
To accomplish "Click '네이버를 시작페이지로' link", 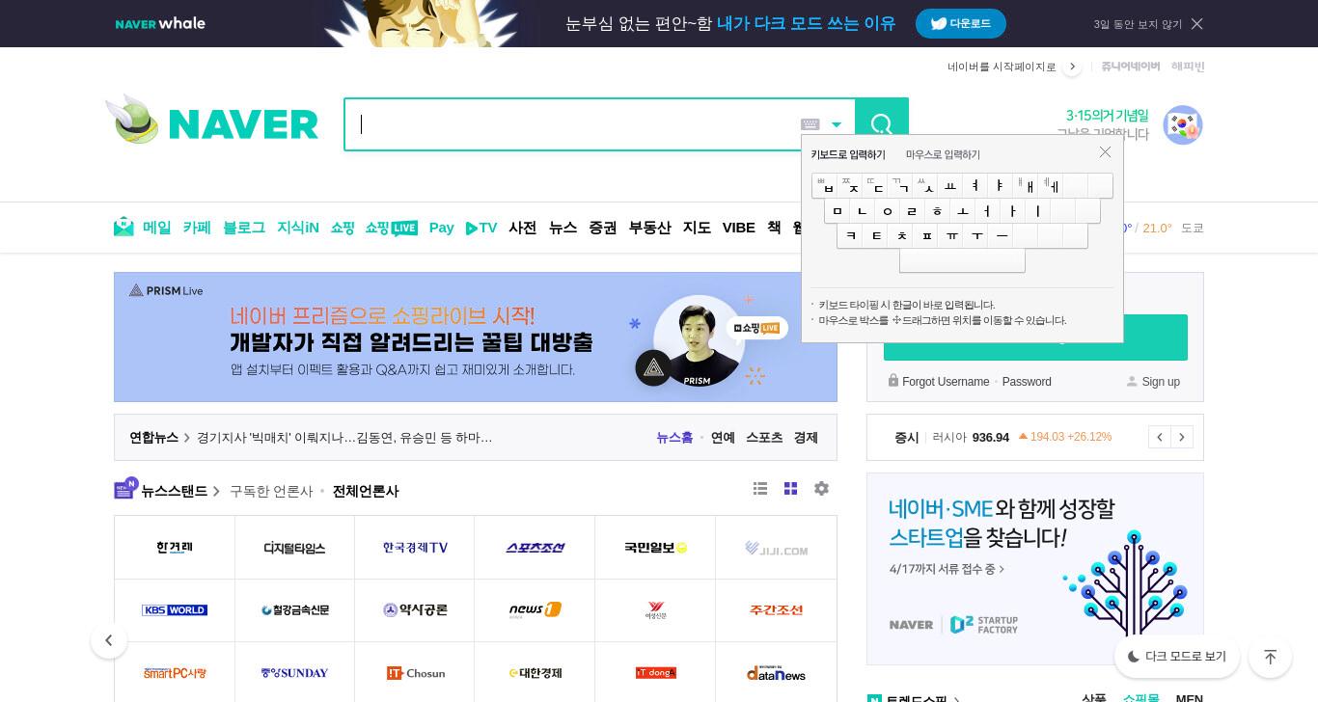I will click(x=1002, y=67).
